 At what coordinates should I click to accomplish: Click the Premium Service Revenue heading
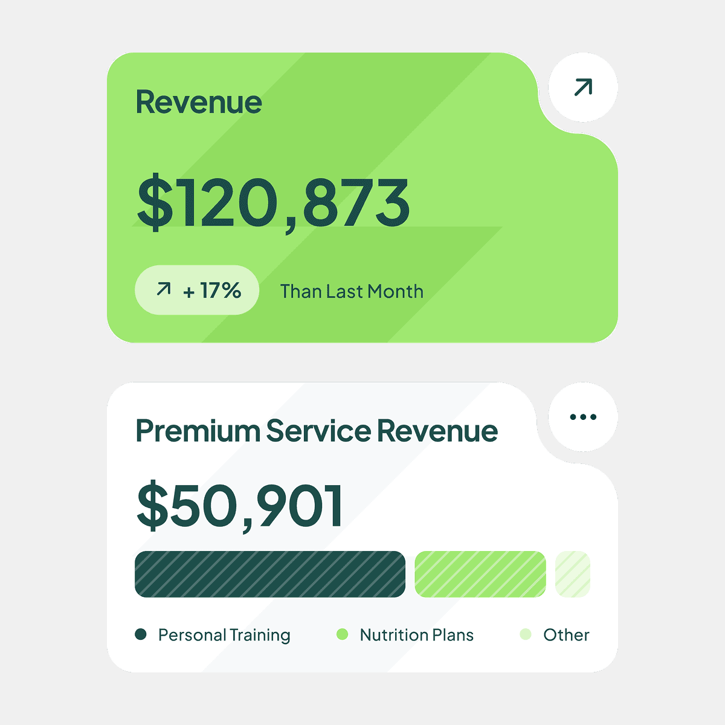[317, 431]
